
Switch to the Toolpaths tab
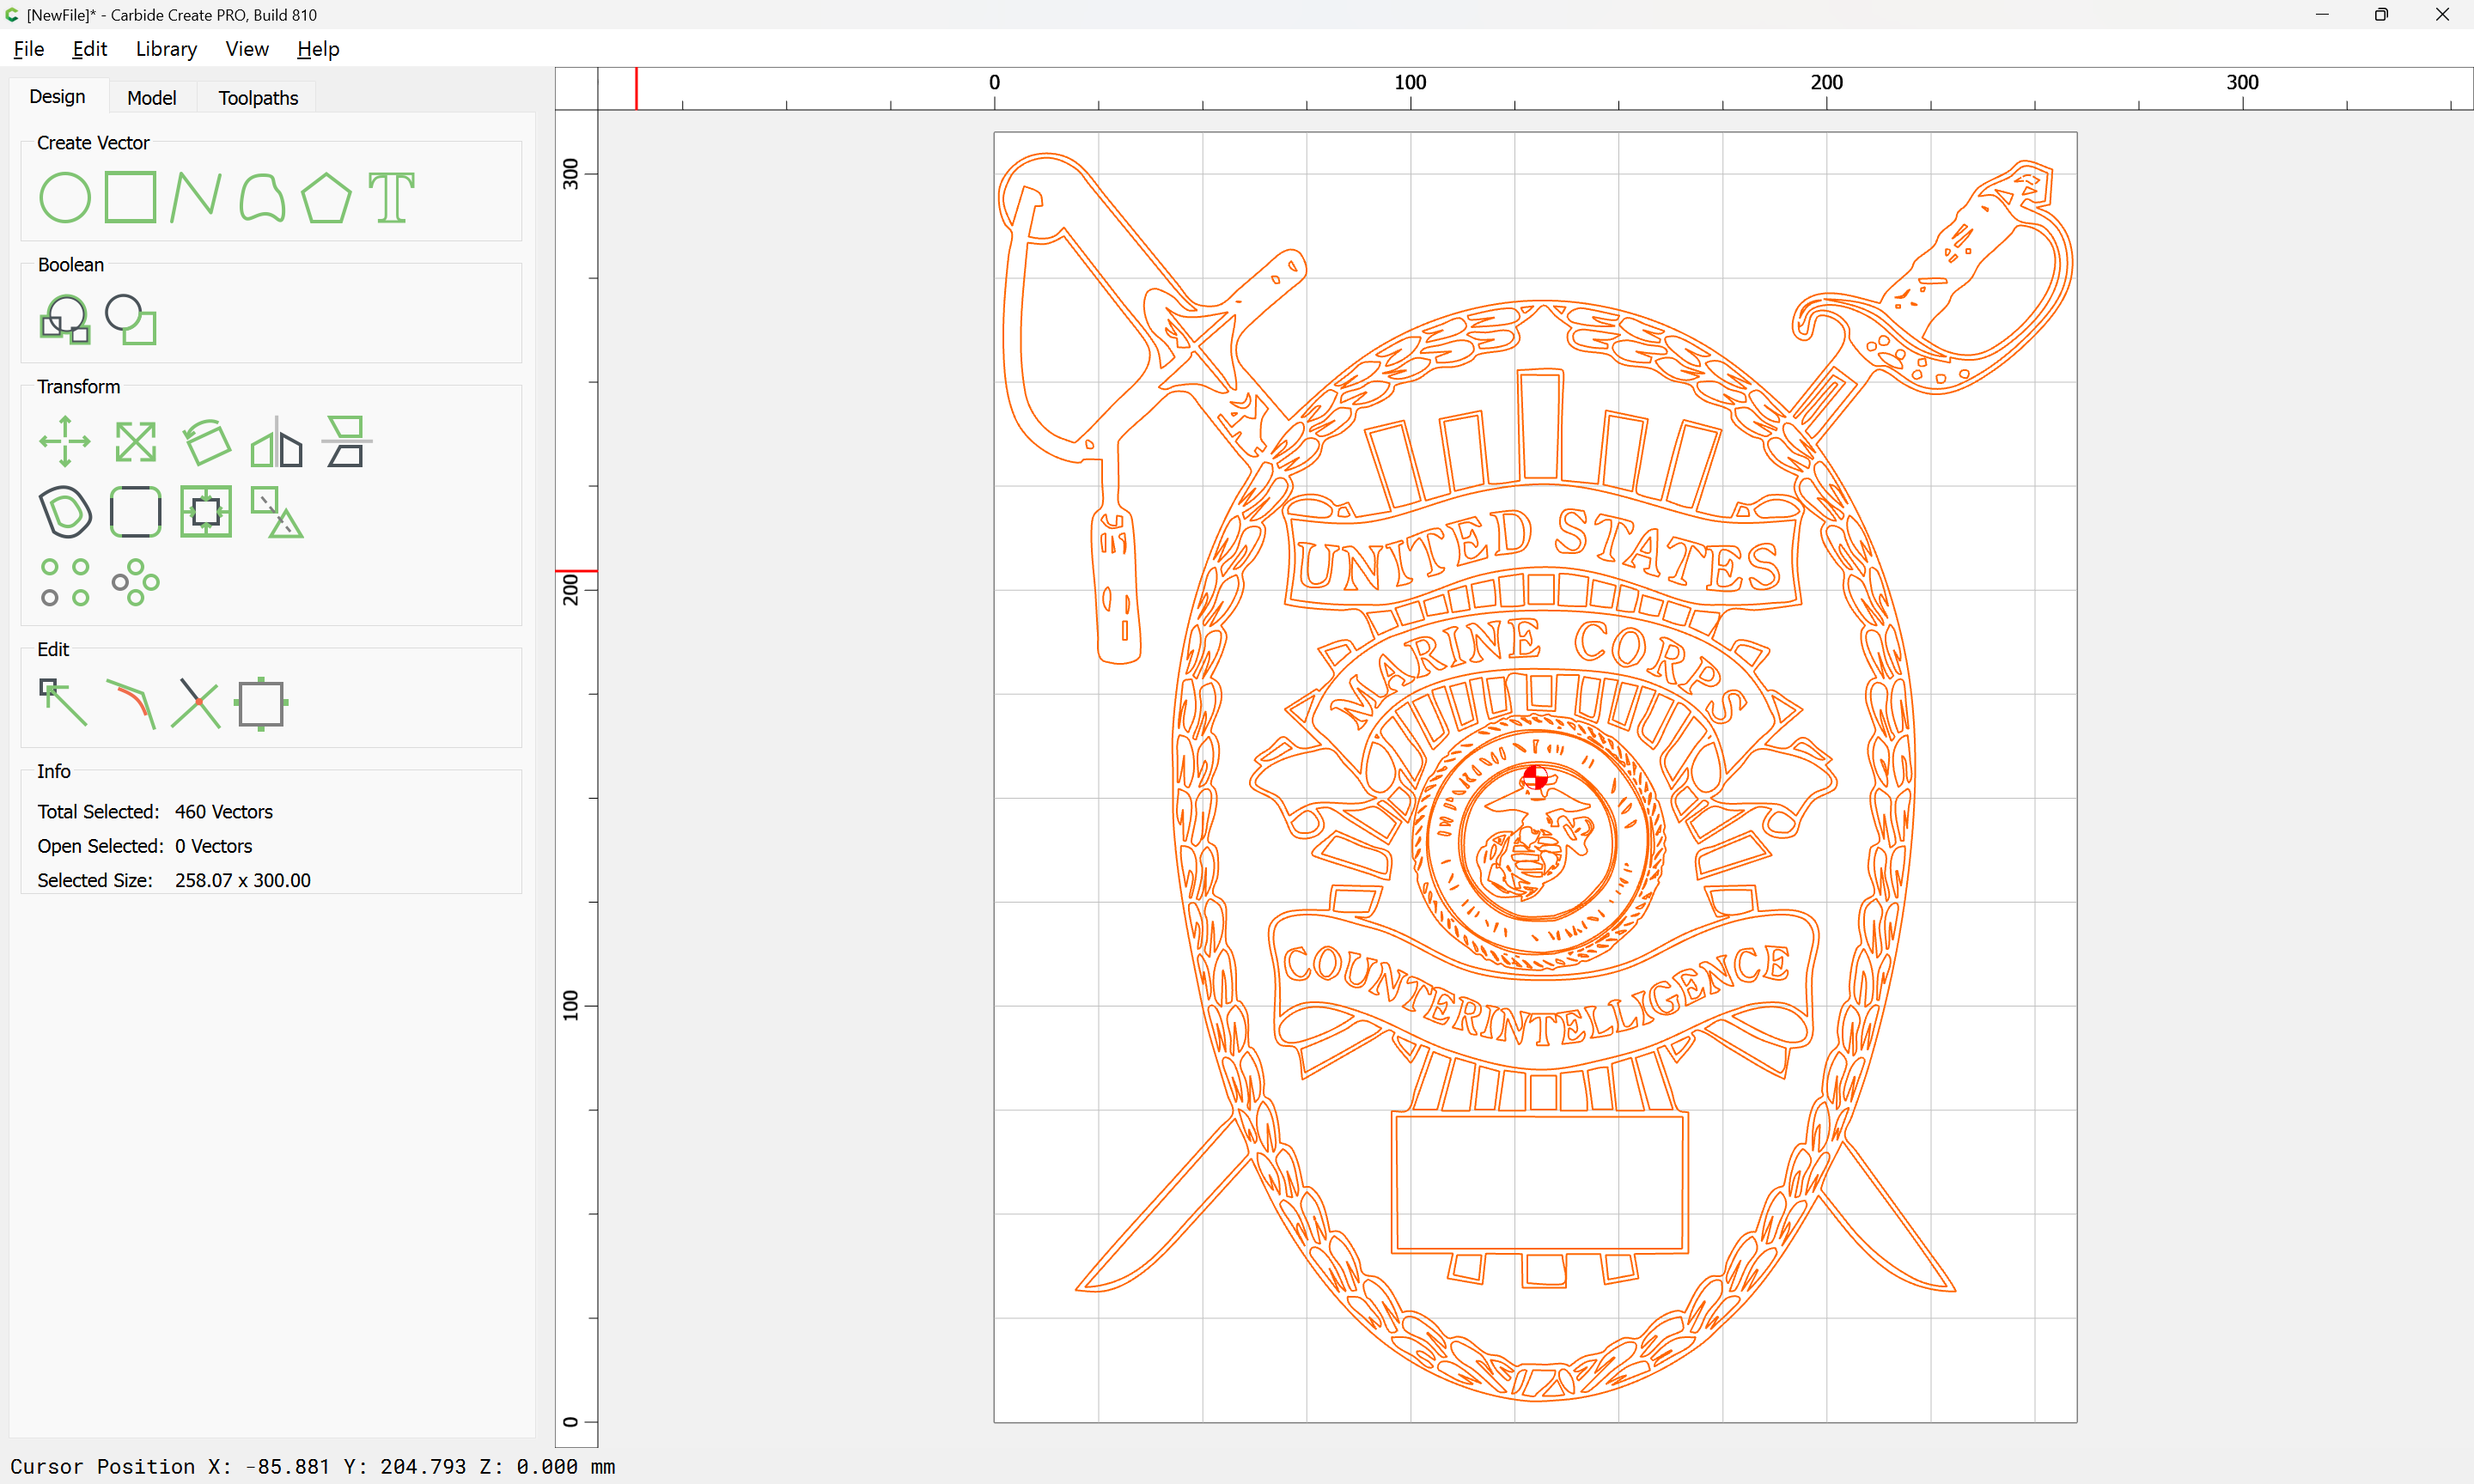pos(258,98)
